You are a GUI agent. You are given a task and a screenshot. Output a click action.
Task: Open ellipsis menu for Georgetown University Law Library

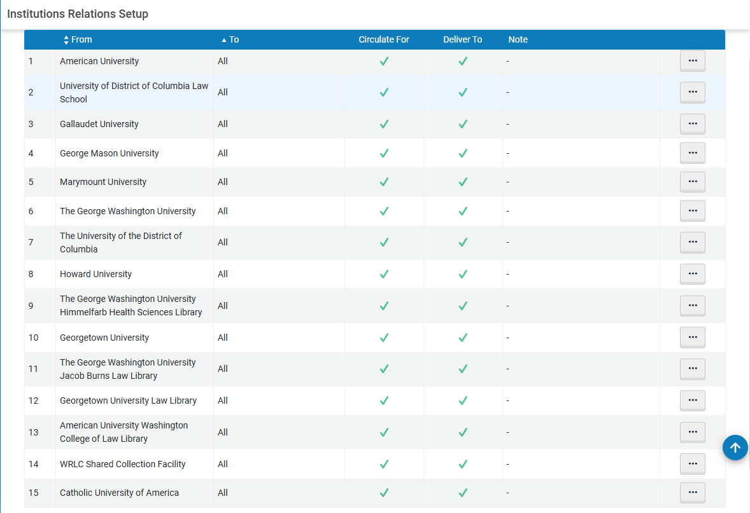coord(692,400)
